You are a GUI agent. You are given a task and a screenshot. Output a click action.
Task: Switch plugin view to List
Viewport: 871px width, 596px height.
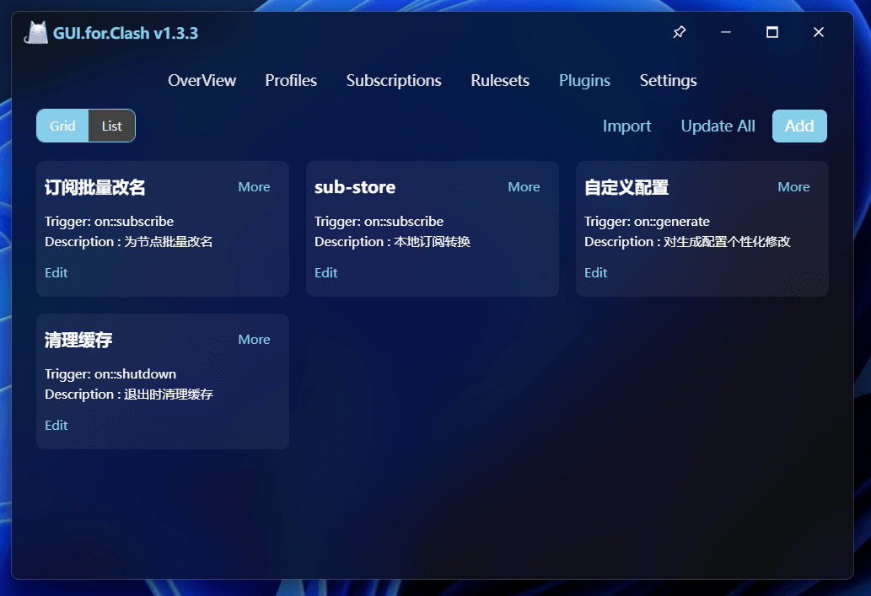111,126
